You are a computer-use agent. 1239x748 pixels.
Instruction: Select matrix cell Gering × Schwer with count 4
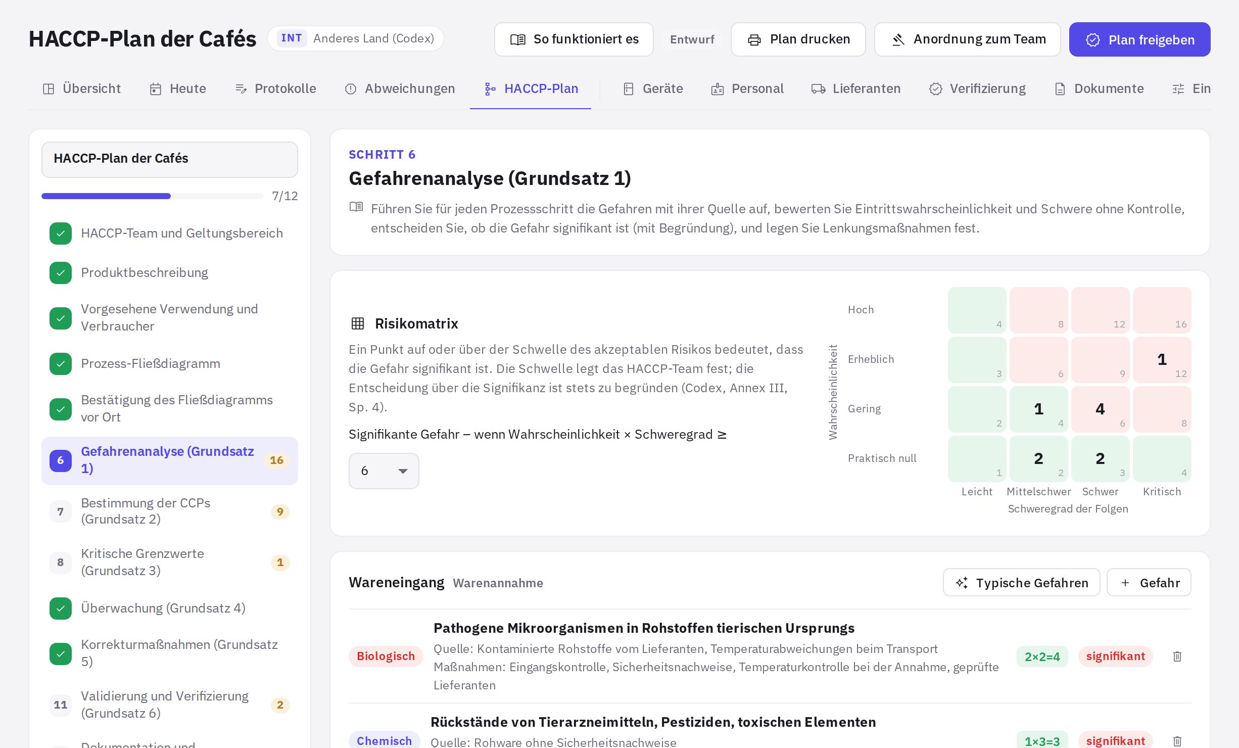pyautogui.click(x=1101, y=409)
